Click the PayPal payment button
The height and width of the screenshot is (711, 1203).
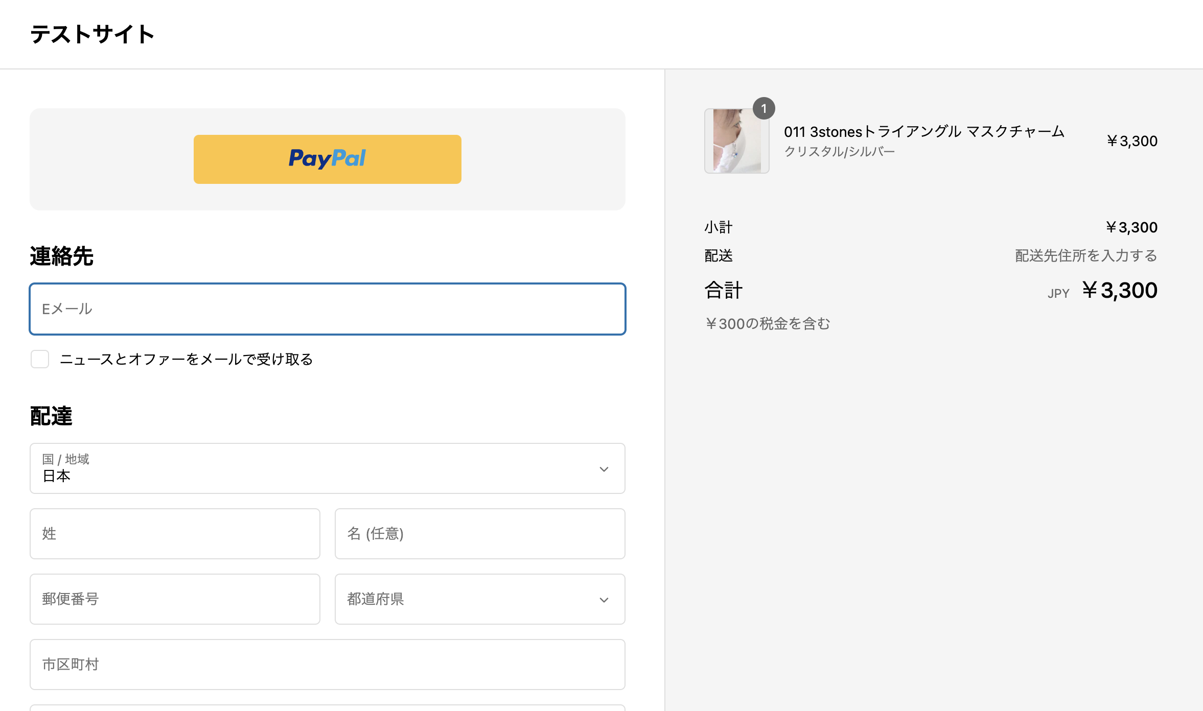(x=327, y=159)
